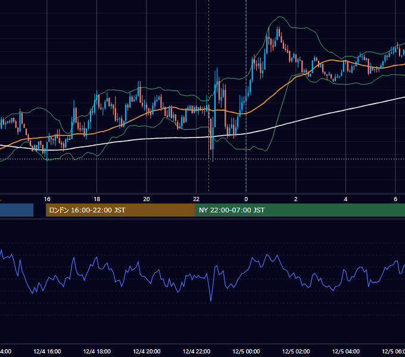
Task: Click the 22 hour axis label
Action: coord(197,199)
